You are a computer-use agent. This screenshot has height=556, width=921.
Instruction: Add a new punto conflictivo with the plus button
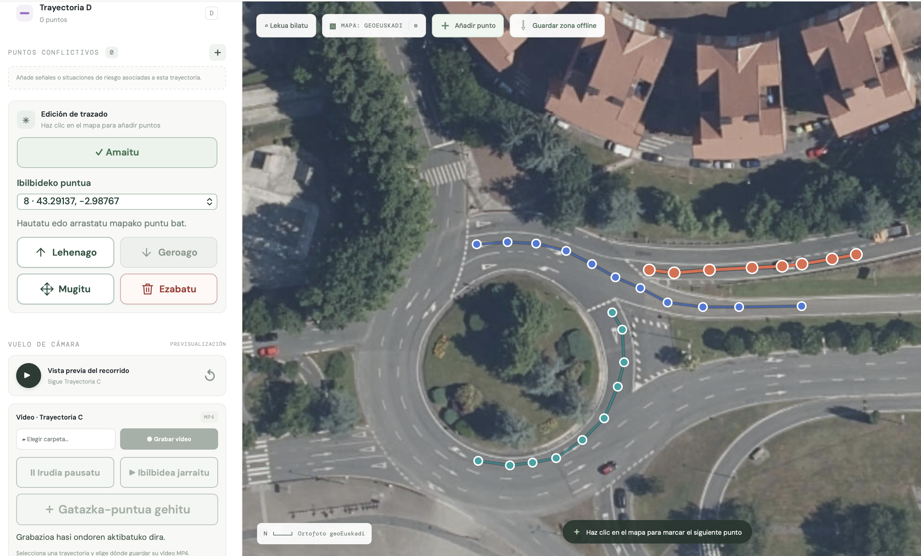coord(217,53)
